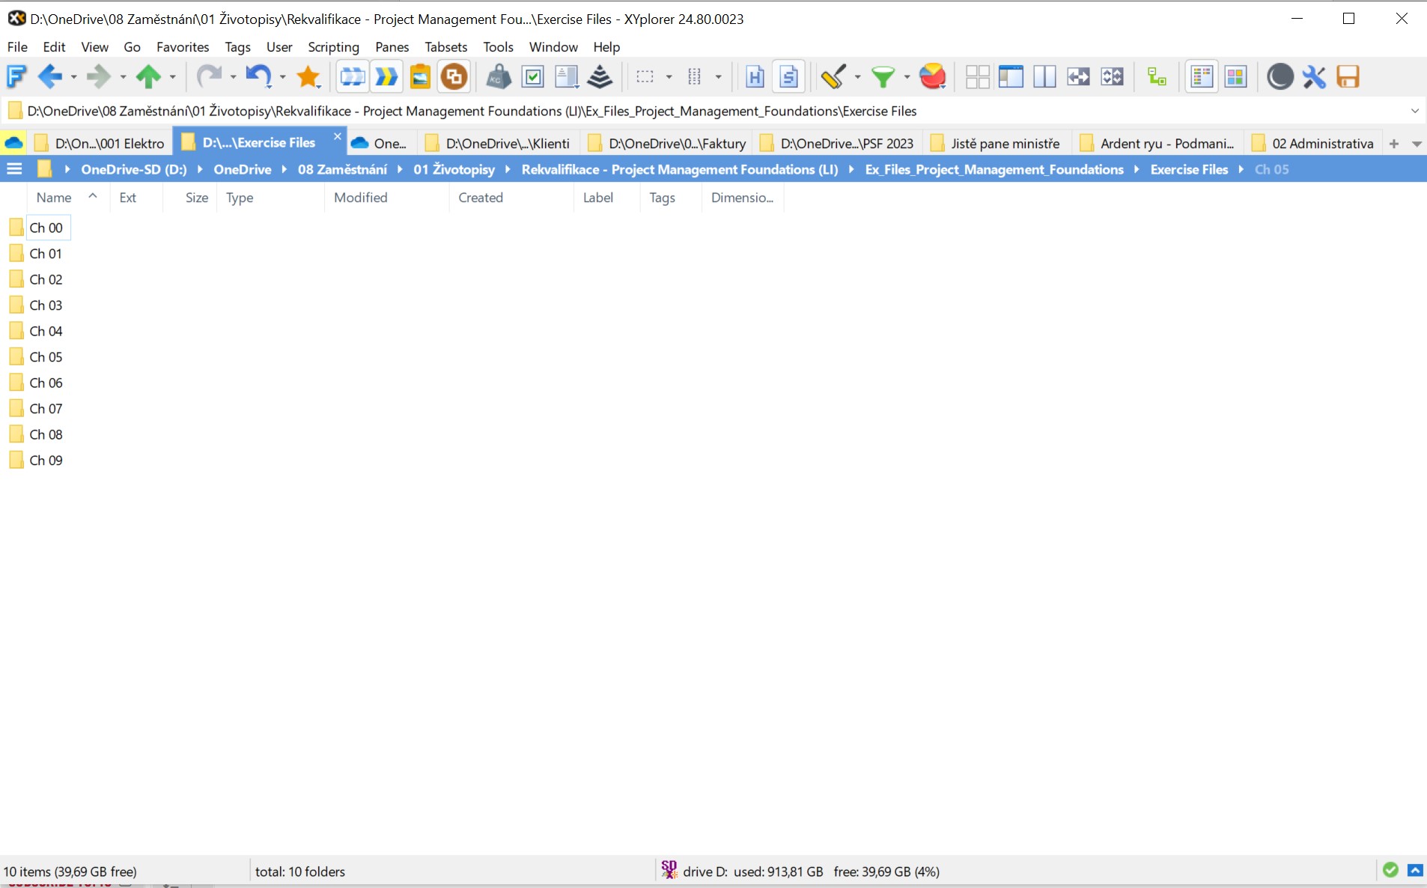The width and height of the screenshot is (1427, 888).
Task: Switch to the Jistě pane ministře tab
Action: 1005,142
